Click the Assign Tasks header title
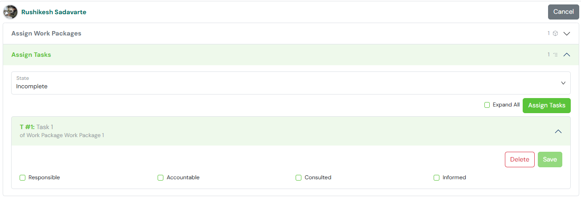Screen dimensions: 581x197 coord(31,55)
